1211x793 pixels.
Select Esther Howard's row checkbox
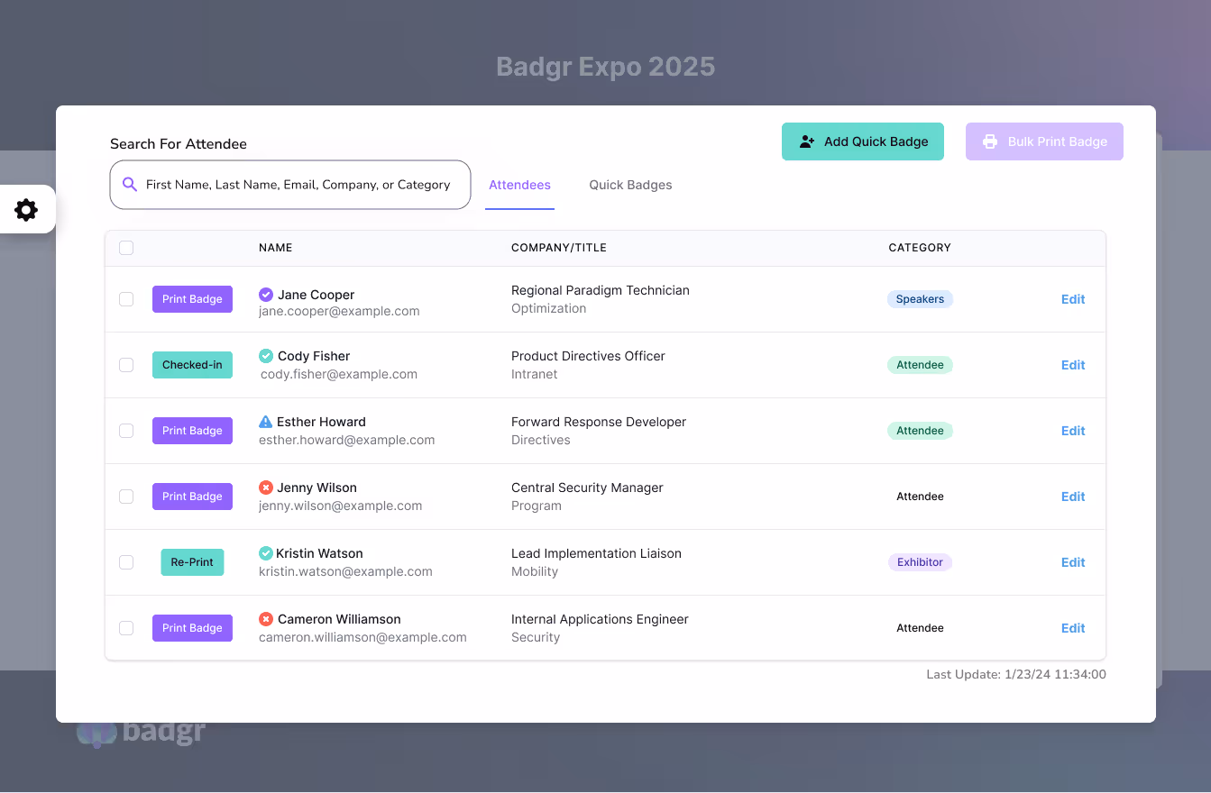coord(126,431)
